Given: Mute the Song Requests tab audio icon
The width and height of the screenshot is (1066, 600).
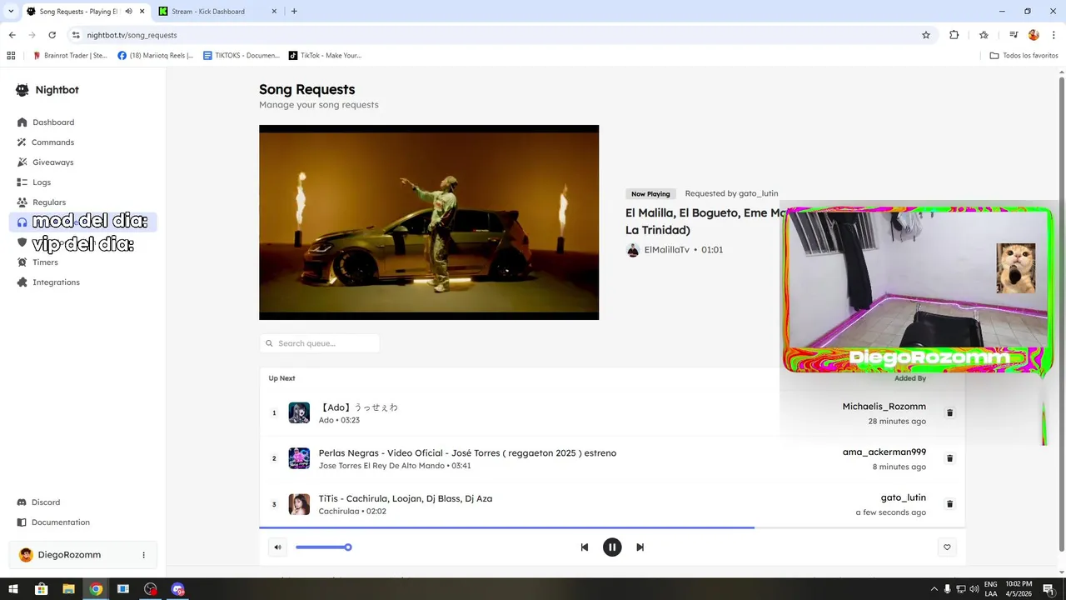Looking at the screenshot, I should pos(128,12).
